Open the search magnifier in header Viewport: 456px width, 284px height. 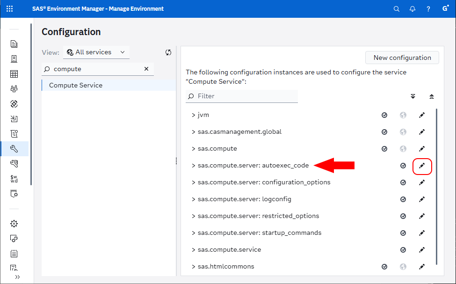pos(397,9)
